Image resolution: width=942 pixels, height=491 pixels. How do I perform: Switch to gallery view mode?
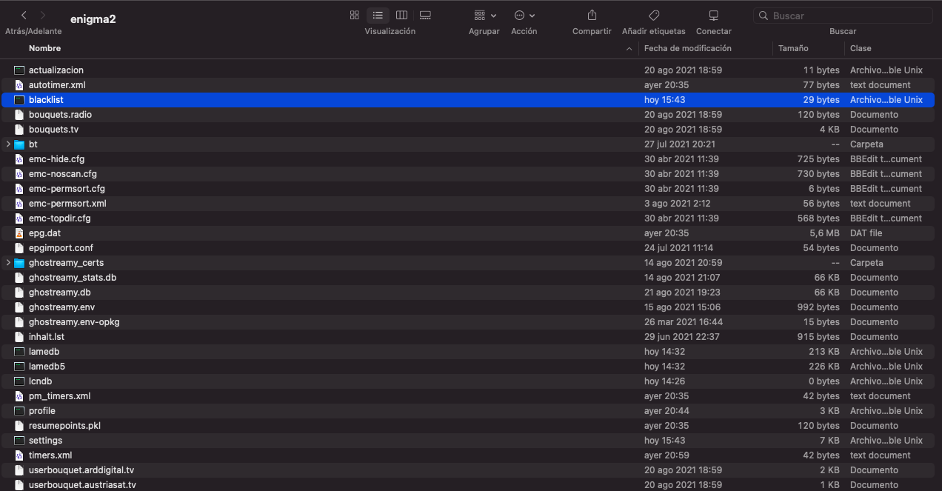(x=425, y=16)
